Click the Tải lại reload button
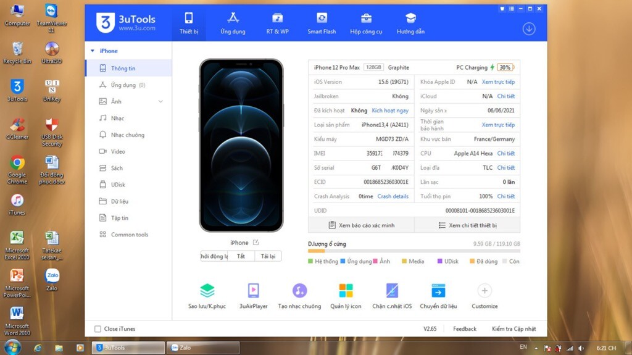 coord(268,256)
